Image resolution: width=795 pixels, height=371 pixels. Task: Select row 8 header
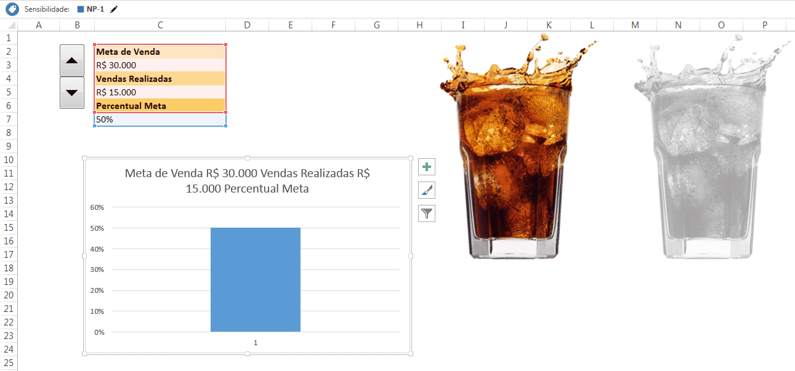(x=9, y=133)
